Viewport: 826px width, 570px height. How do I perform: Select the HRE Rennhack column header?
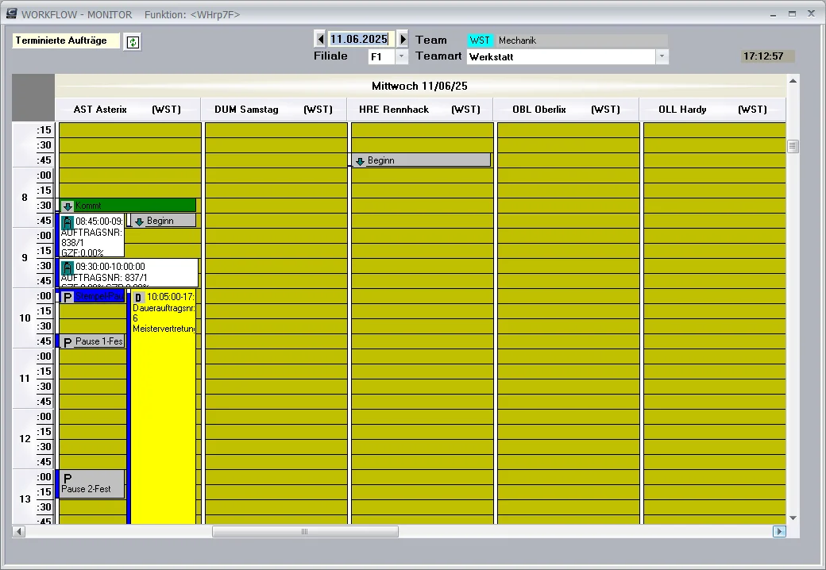[420, 110]
